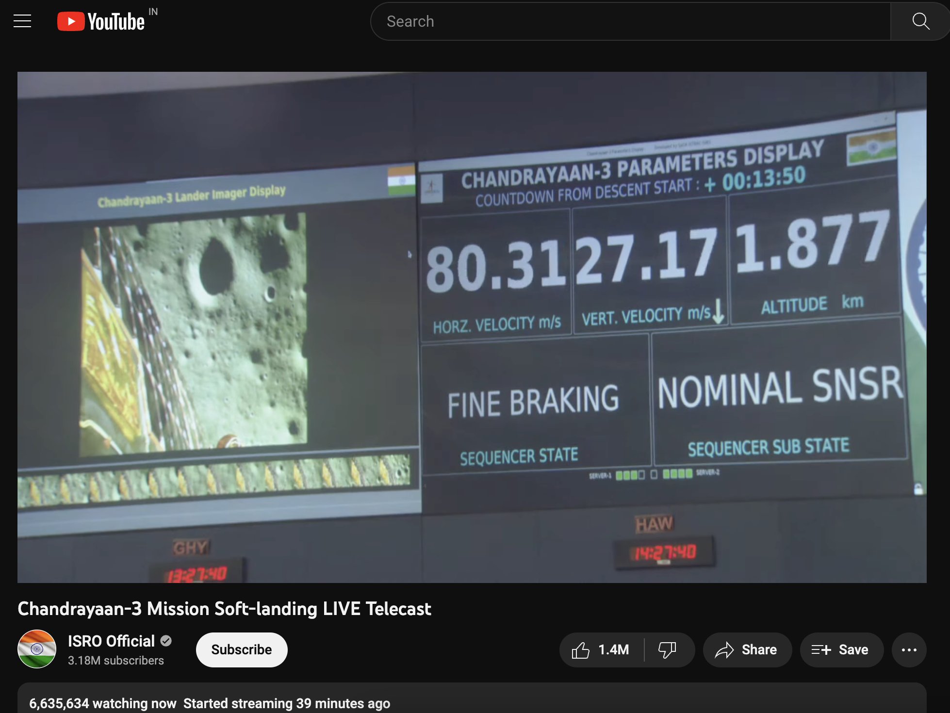The height and width of the screenshot is (713, 950).
Task: Go to YouTube home via logo
Action: click(101, 21)
